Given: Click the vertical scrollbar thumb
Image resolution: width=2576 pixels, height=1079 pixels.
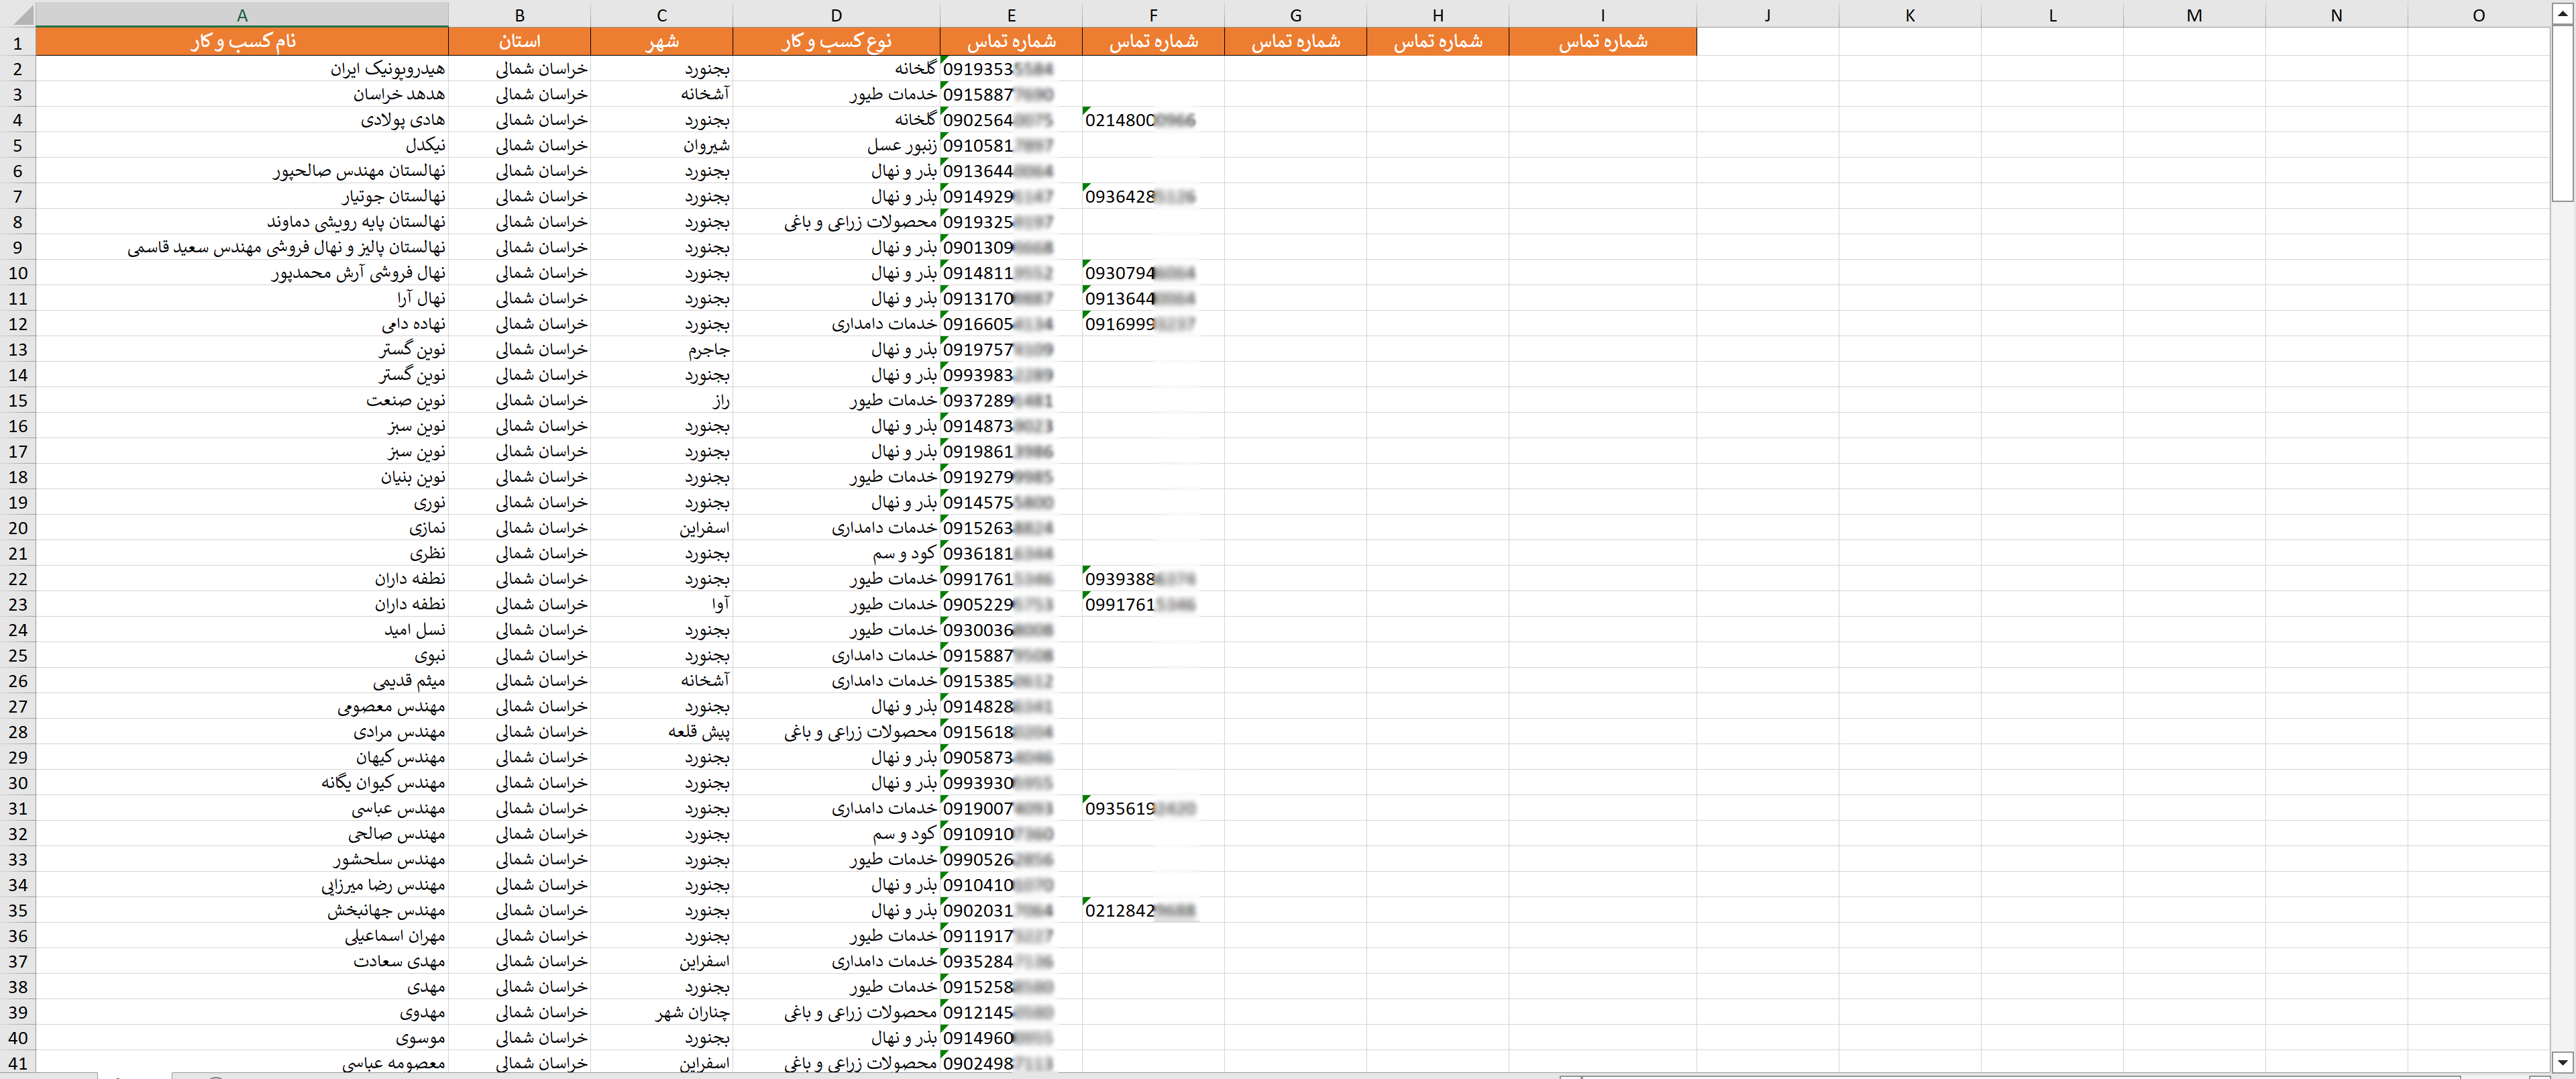Looking at the screenshot, I should coord(2562,114).
